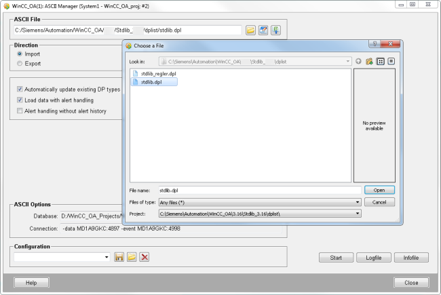The image size is (441, 295).
Task: Create new folder in Choose a File dialog
Action: click(x=370, y=62)
